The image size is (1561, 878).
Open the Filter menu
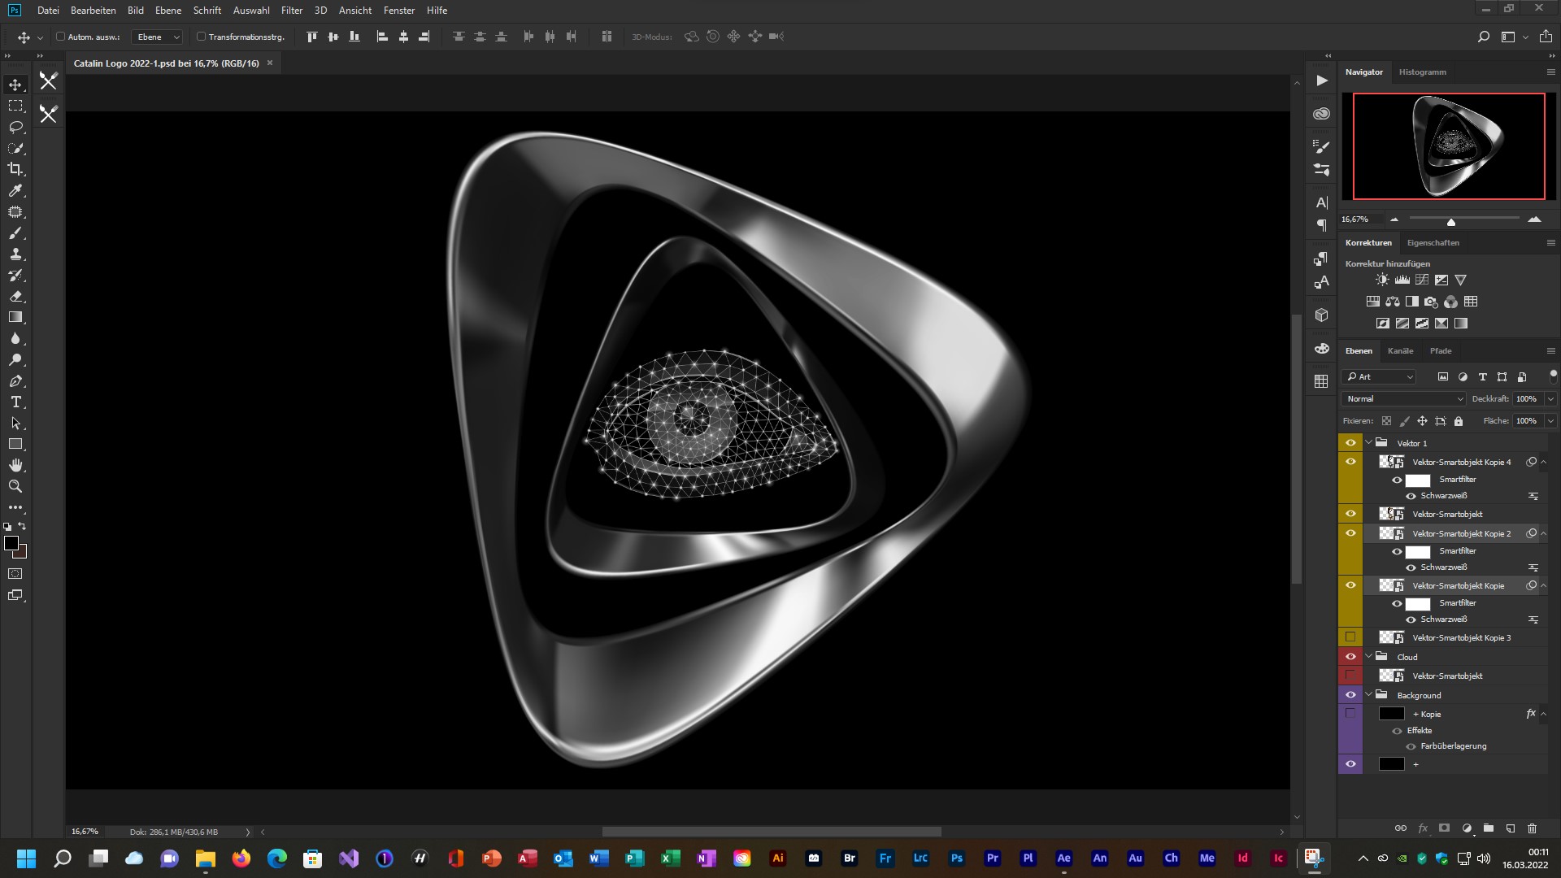tap(291, 11)
